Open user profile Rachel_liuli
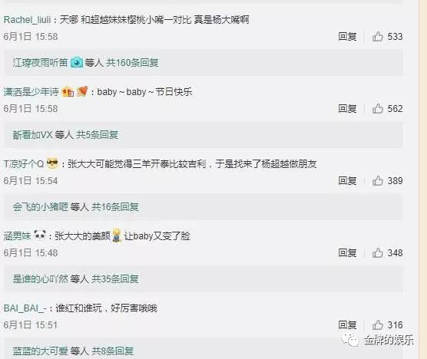Image resolution: width=427 pixels, height=359 pixels. [x=27, y=20]
